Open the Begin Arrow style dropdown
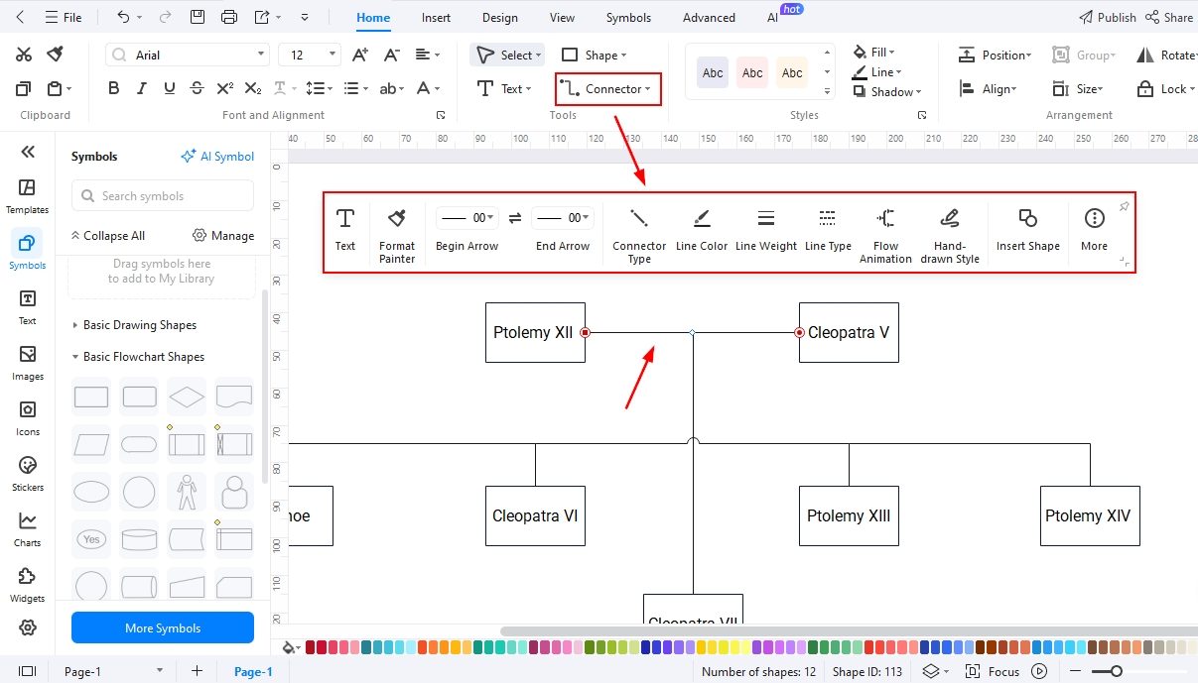Viewport: 1198px width, 683px height. 466,217
